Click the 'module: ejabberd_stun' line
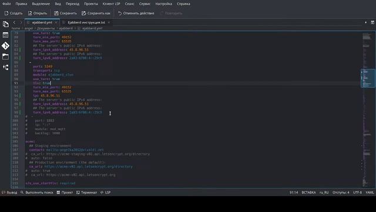 click(53, 75)
